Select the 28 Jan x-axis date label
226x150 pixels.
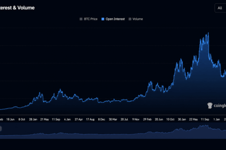(x=33, y=120)
